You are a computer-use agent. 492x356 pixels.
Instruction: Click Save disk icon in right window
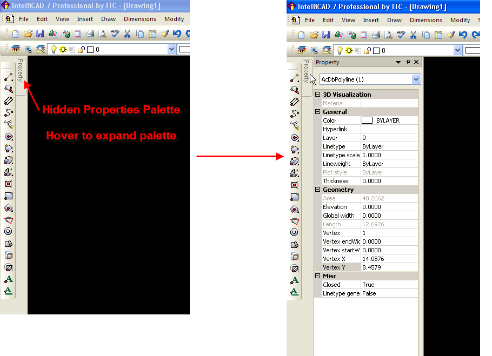pos(327,35)
